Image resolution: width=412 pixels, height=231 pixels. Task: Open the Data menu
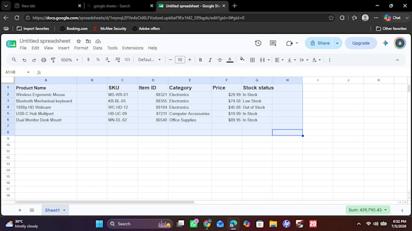tap(98, 48)
